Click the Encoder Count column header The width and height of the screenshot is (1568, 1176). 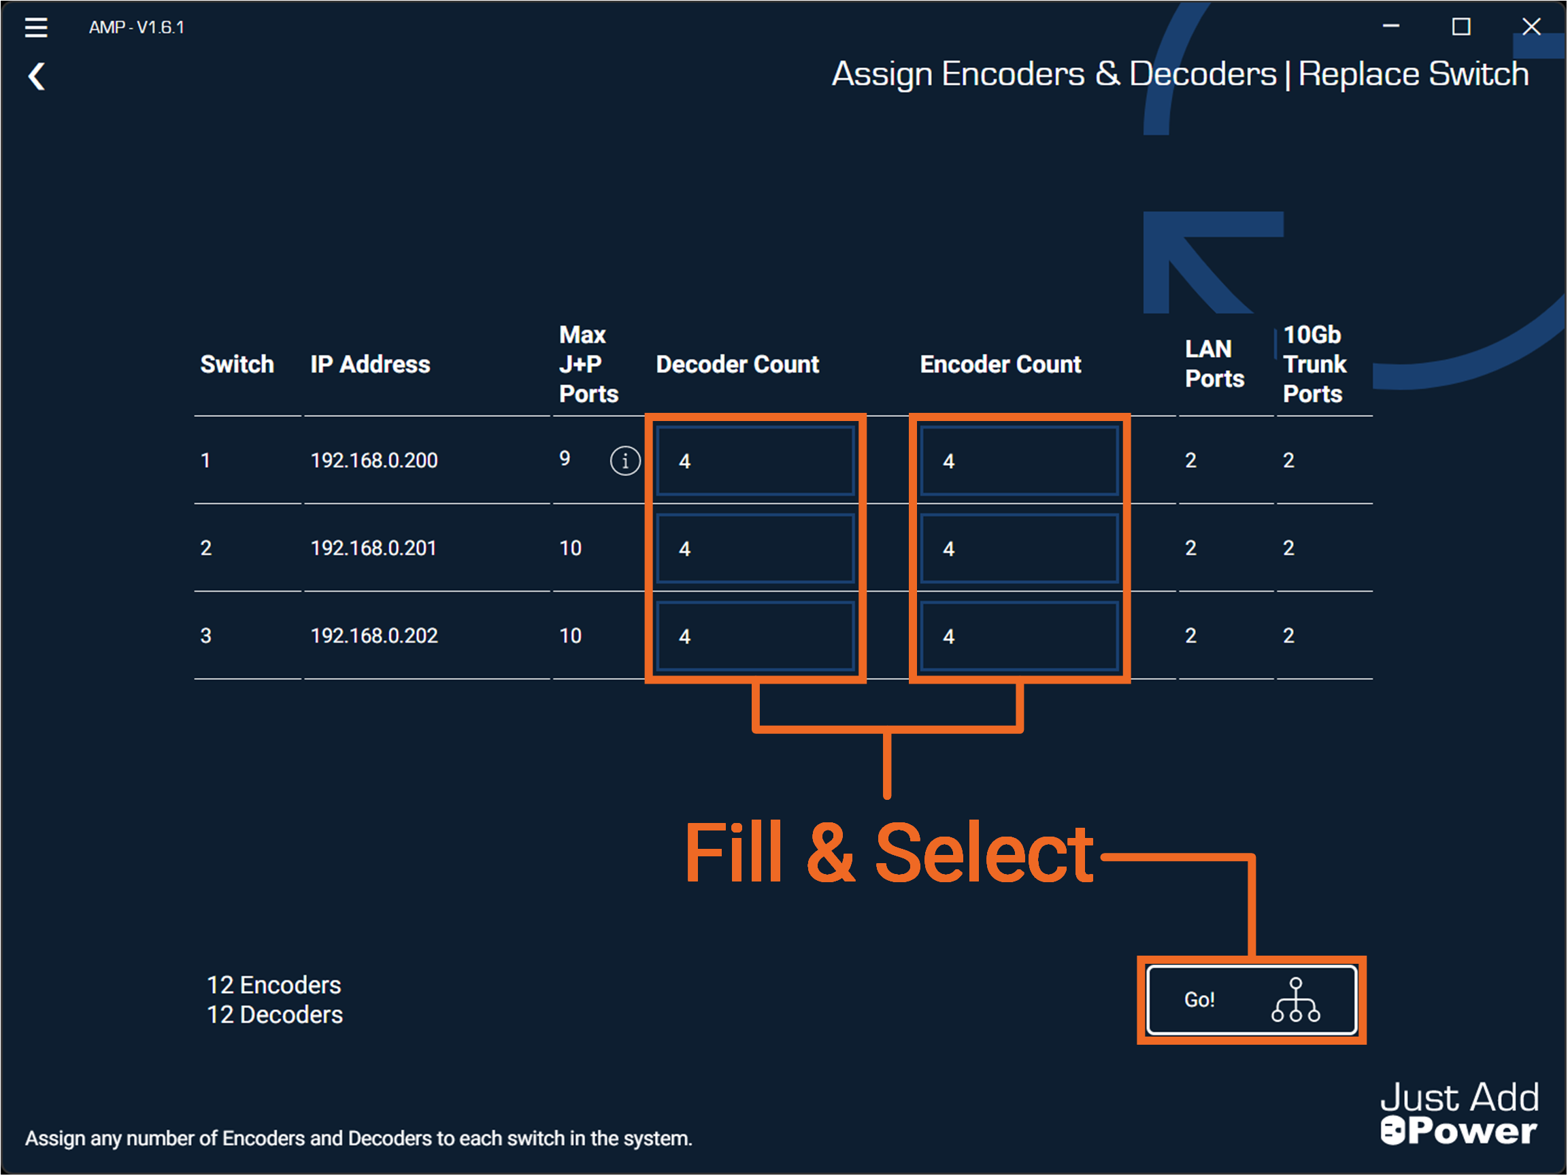1000,365
